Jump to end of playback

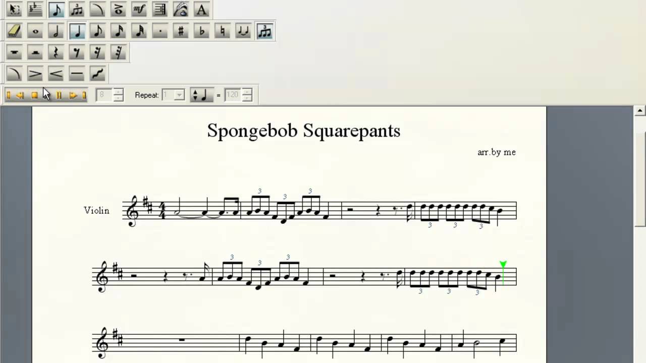(x=84, y=95)
